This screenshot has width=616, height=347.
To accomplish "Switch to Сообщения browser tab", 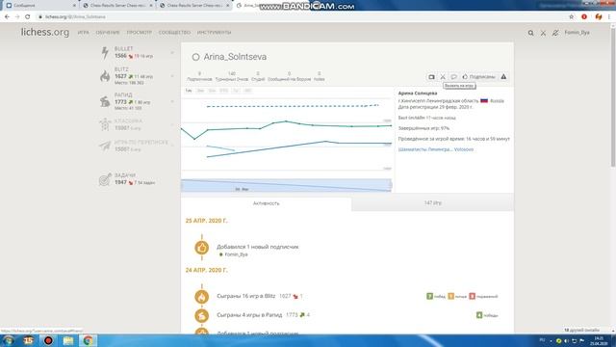I will tap(39, 6).
